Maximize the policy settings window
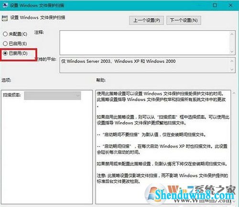 point(215,5)
